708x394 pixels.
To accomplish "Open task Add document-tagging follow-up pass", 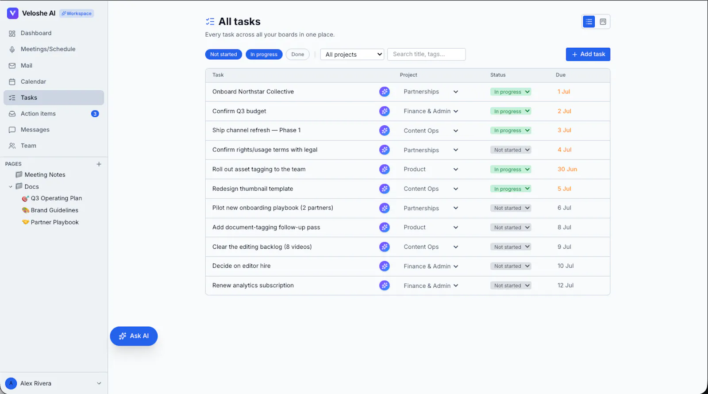I will click(x=266, y=227).
